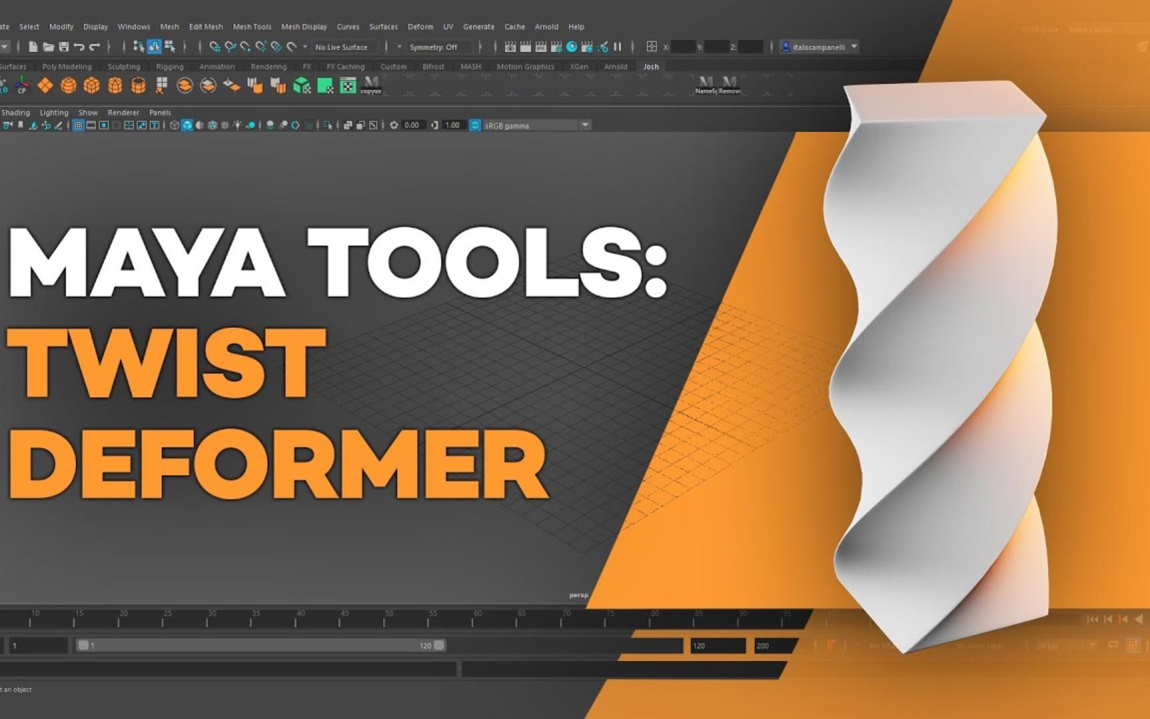This screenshot has height=719, width=1150.
Task: Create a polygon cylinder from shelf
Action: coord(115,85)
